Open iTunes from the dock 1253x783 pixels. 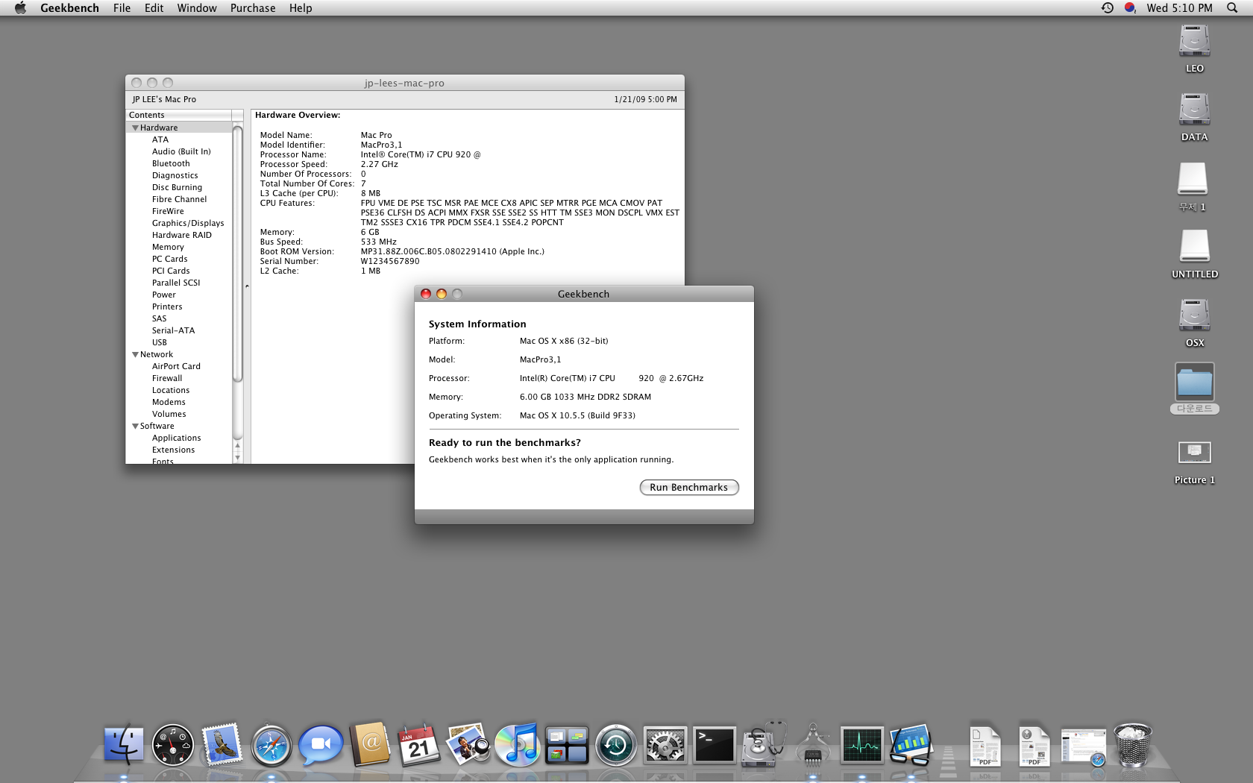(x=517, y=745)
